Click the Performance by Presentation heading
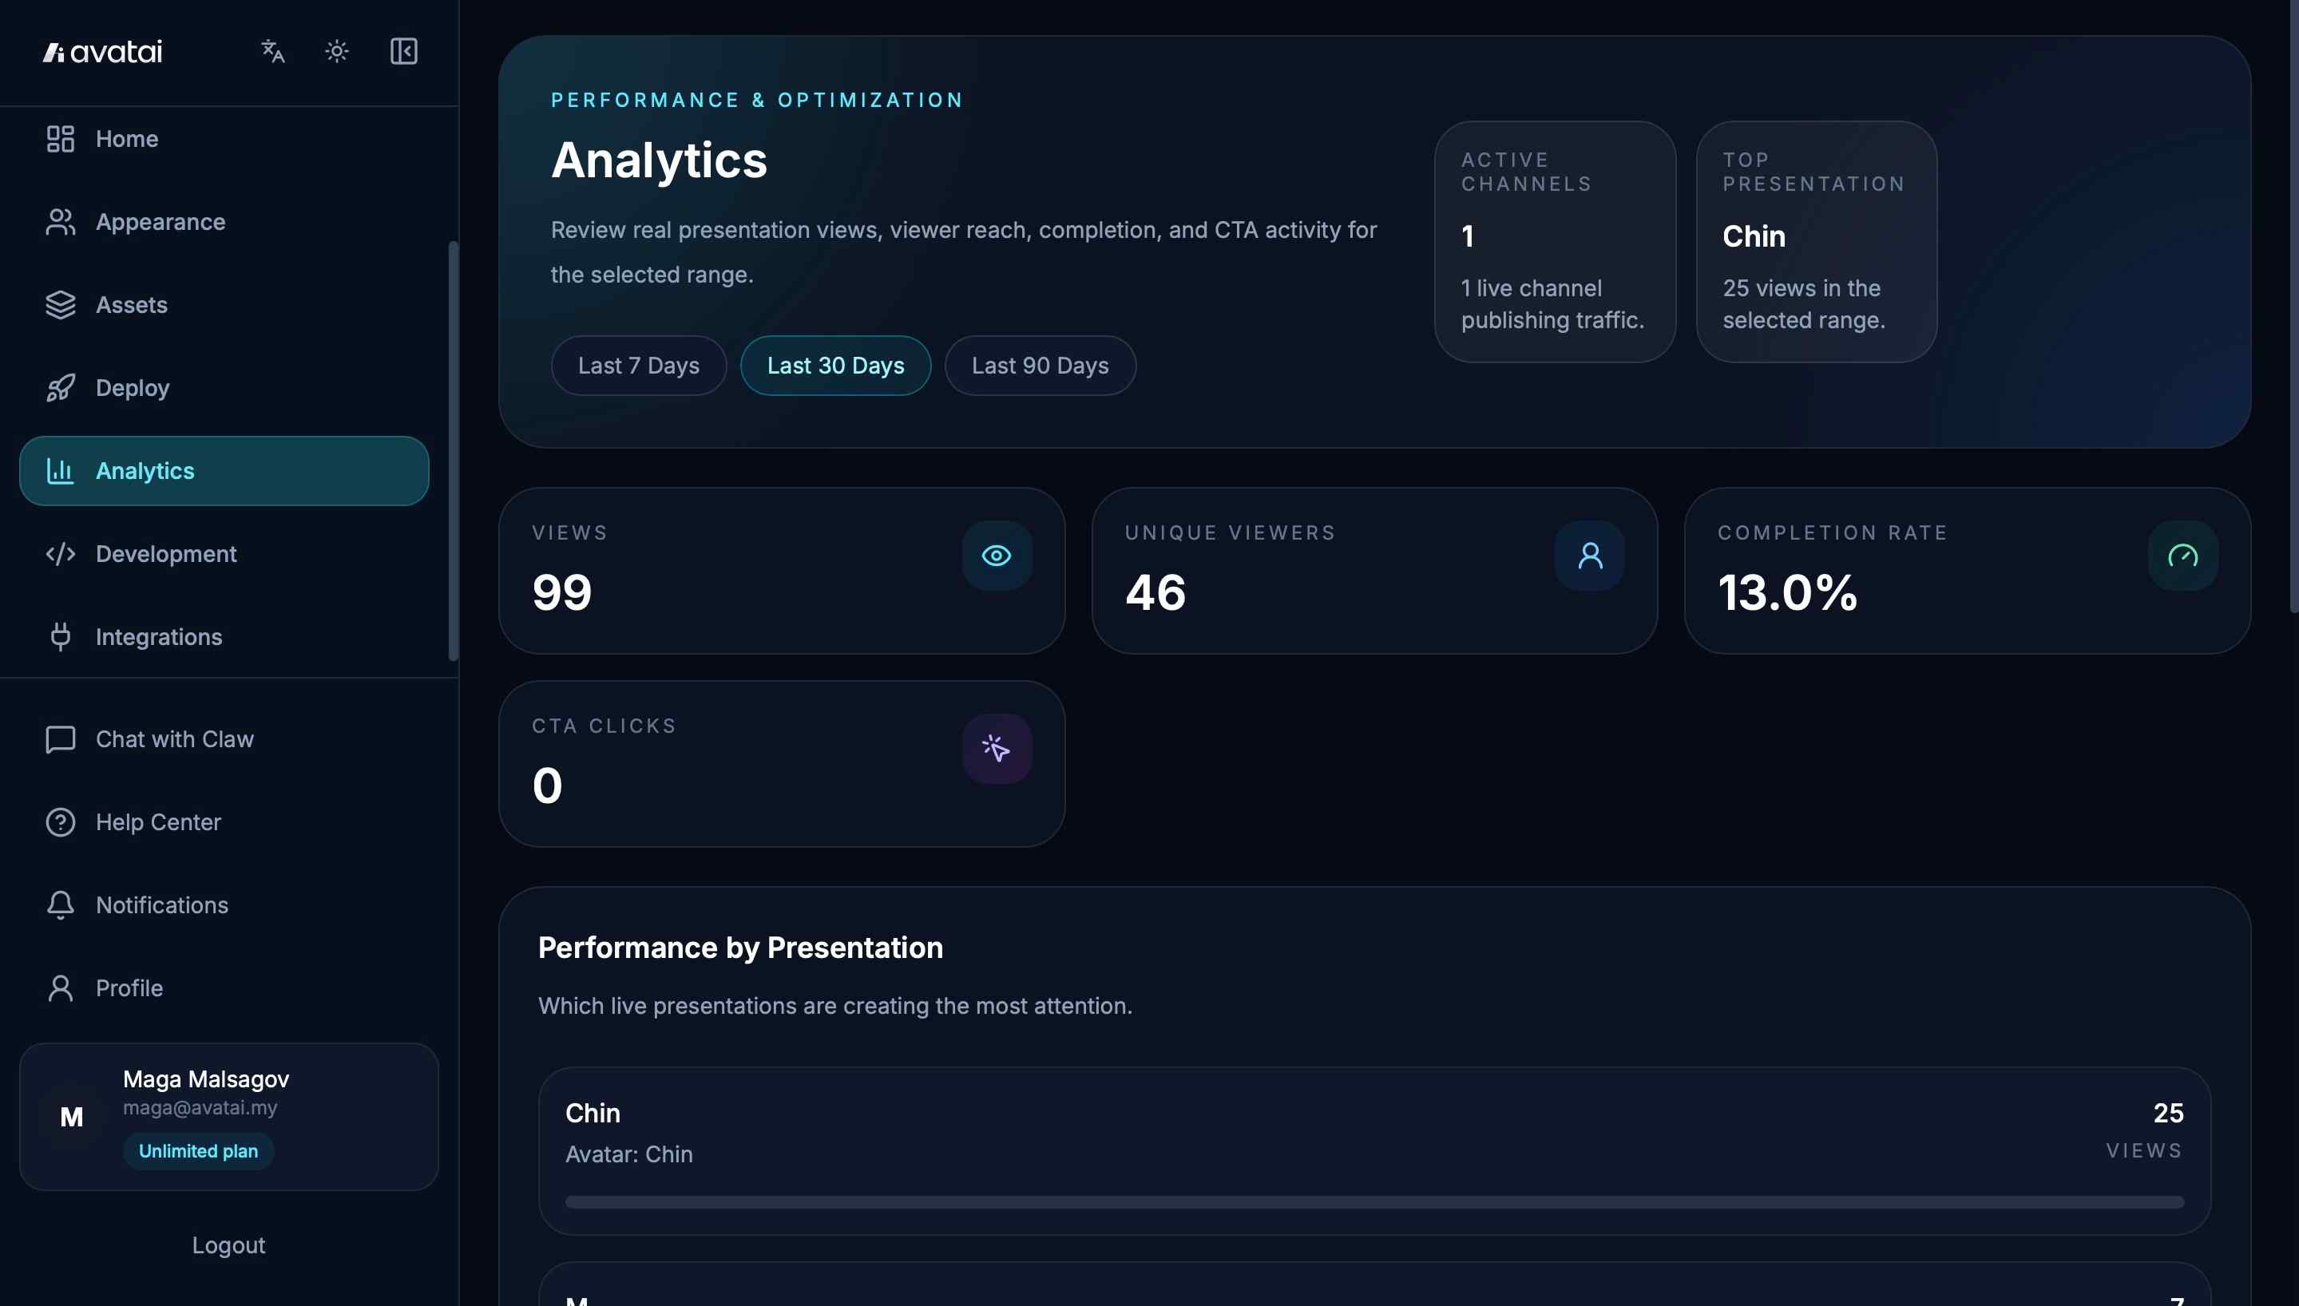 (741, 948)
